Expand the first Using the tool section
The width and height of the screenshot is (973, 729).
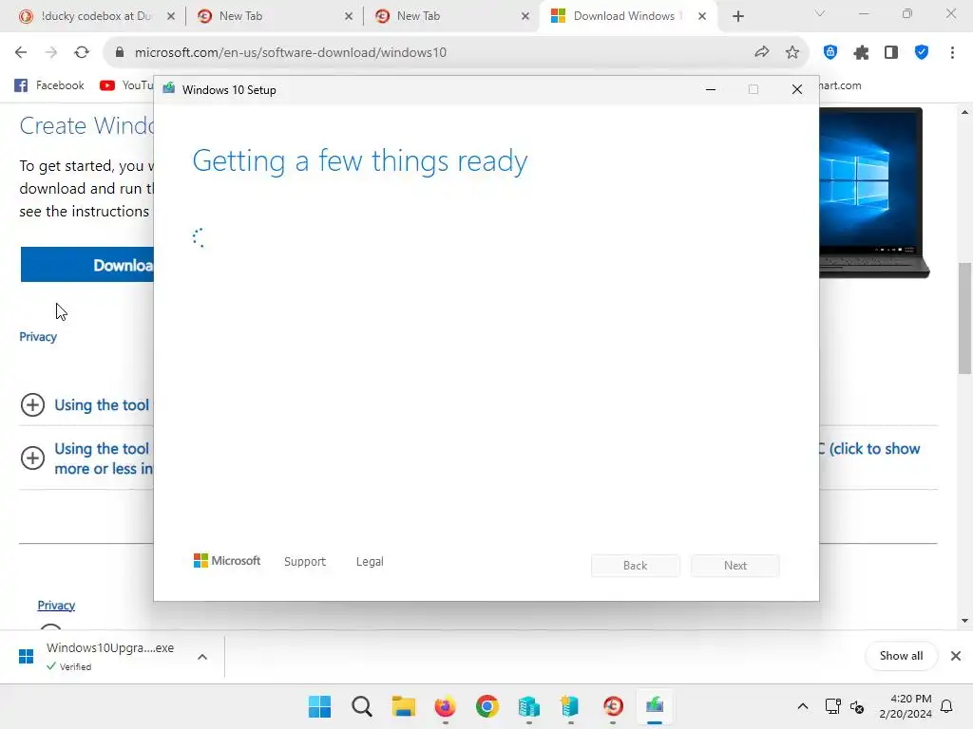pos(32,404)
